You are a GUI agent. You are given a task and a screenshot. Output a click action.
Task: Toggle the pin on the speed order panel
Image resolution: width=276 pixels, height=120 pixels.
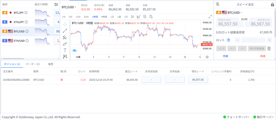(x=218, y=5)
